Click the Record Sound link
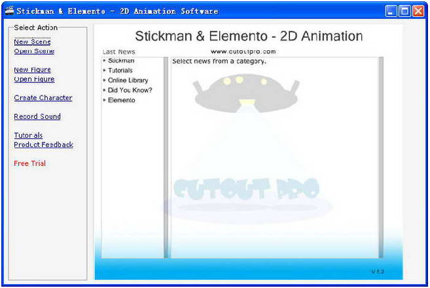Viewport: 430px width, 288px height. pos(37,116)
